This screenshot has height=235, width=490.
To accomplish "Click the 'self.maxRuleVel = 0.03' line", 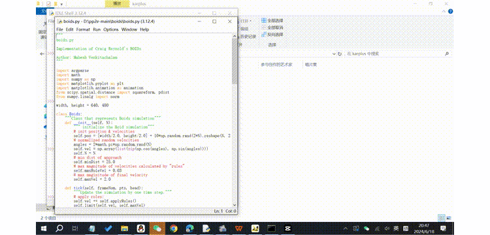I will tap(97, 171).
